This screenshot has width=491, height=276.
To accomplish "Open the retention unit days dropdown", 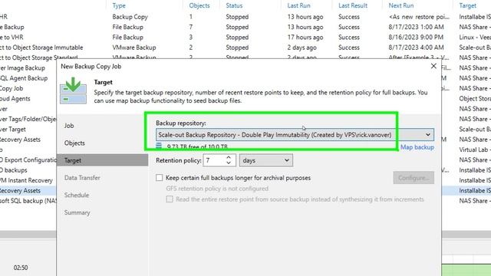I will (266, 160).
